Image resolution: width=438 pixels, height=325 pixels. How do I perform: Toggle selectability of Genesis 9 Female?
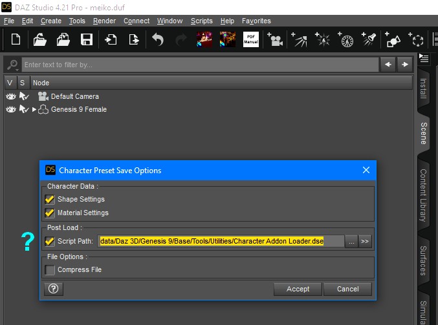coord(24,109)
